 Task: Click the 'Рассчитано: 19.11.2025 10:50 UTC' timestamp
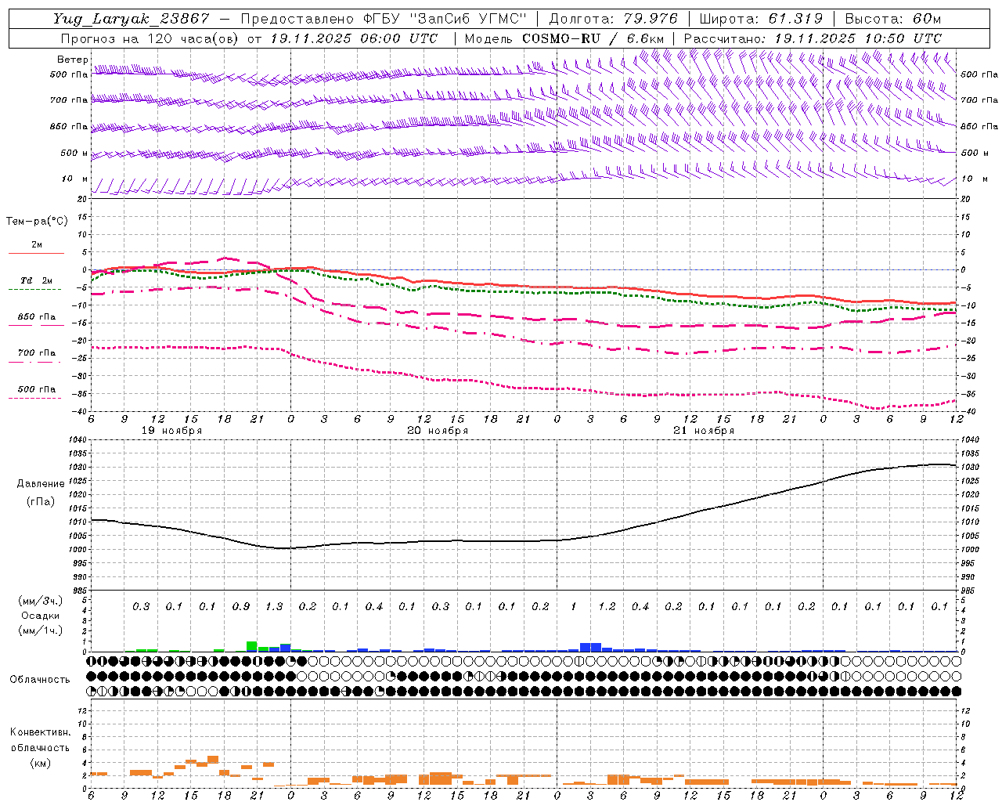813,38
